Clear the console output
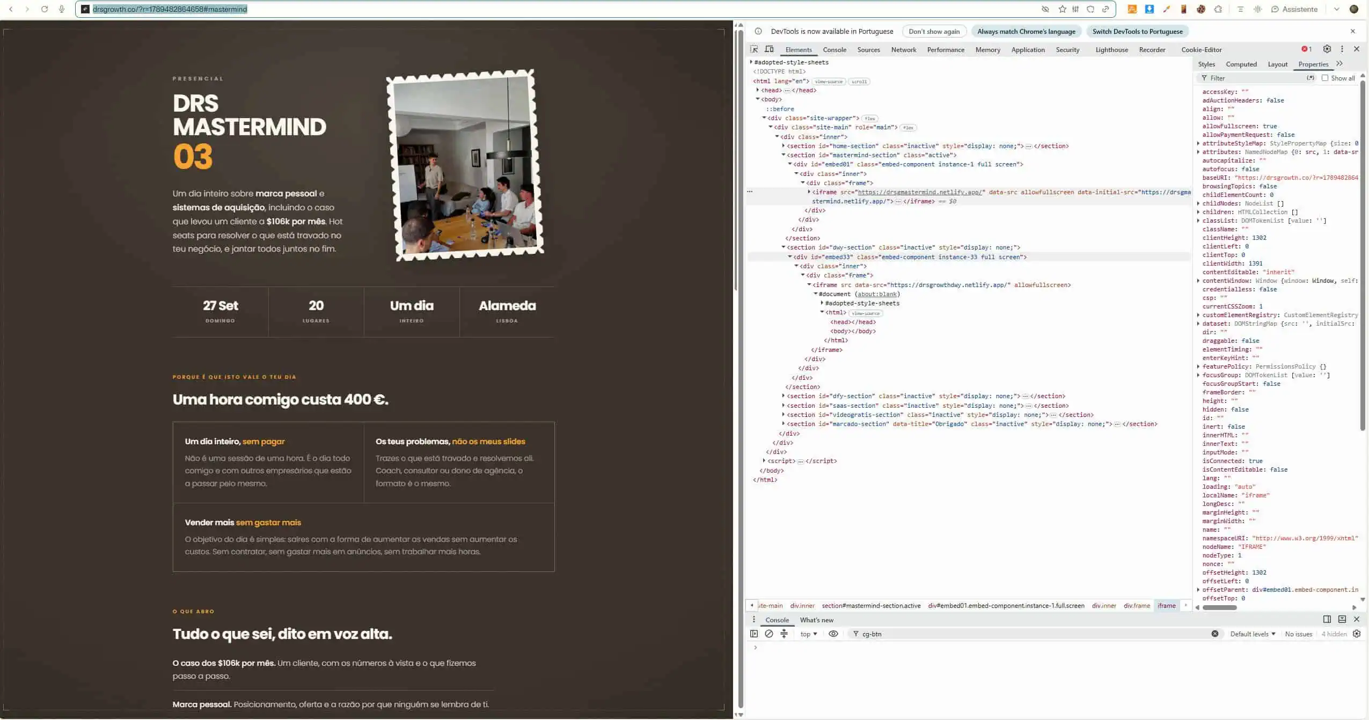This screenshot has height=720, width=1369. [768, 634]
